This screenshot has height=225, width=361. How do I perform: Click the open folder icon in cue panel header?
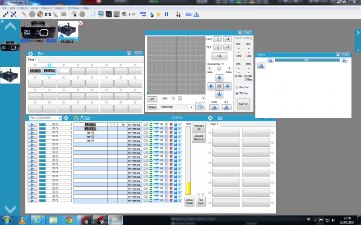click(x=88, y=118)
